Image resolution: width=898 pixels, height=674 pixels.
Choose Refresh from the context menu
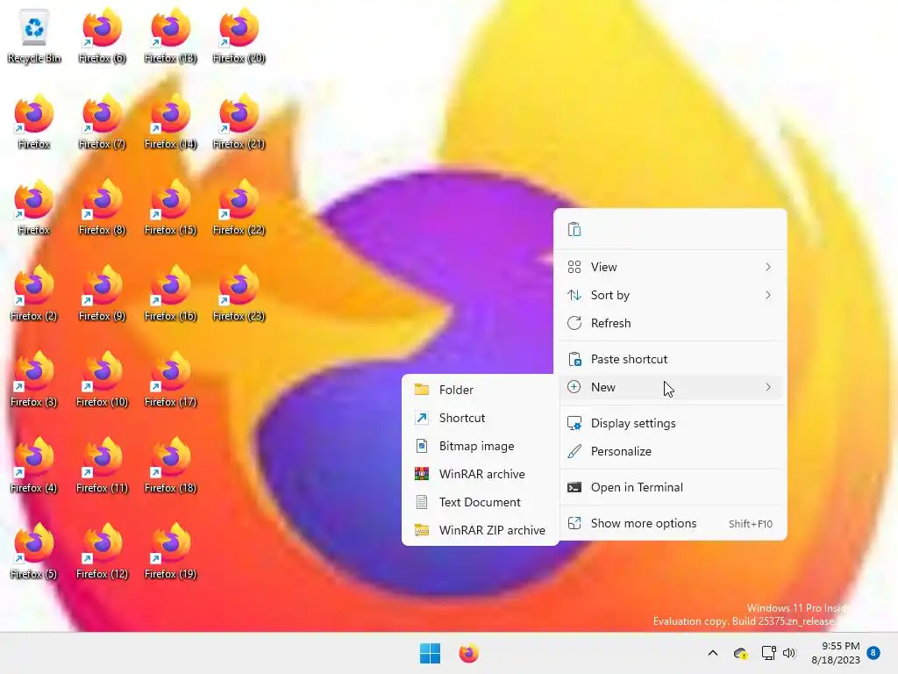point(669,323)
